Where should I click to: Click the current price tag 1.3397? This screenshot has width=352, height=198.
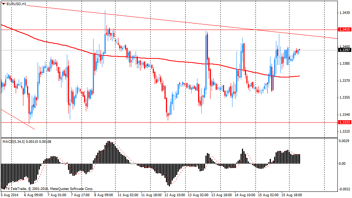(x=344, y=50)
